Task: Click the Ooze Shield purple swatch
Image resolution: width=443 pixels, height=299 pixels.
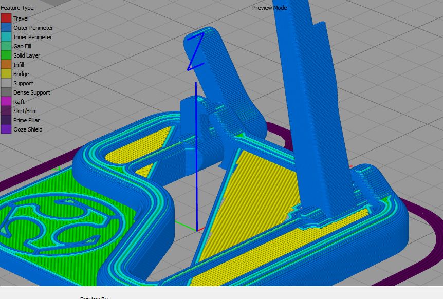Action: tap(6, 129)
